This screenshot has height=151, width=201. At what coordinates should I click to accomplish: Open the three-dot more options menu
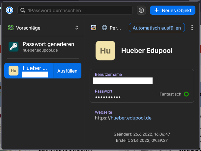(192, 28)
